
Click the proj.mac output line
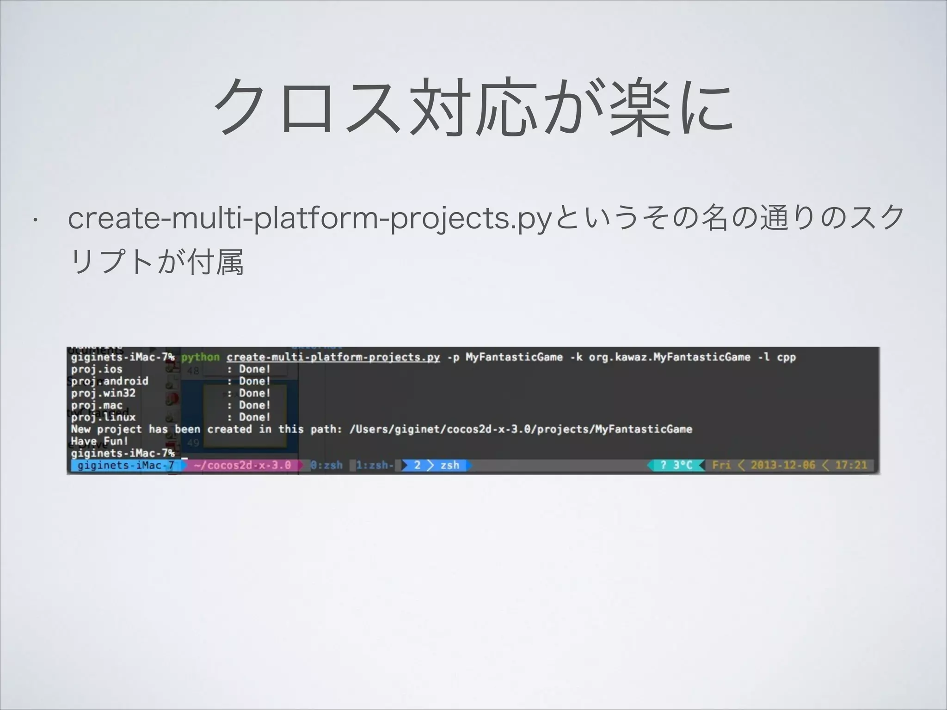[x=171, y=405]
